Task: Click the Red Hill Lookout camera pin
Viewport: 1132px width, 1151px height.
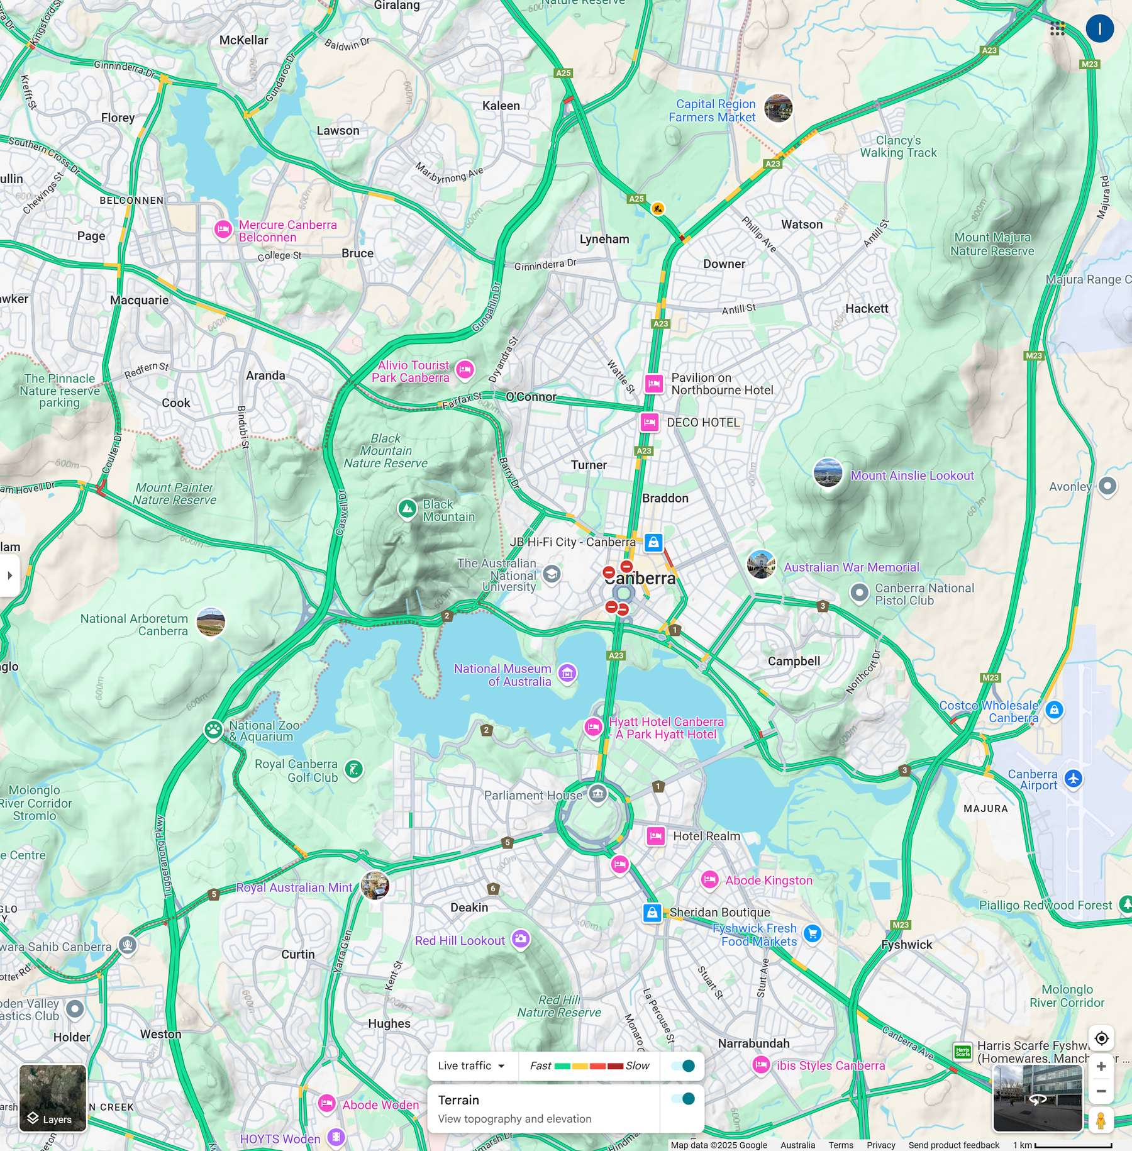Action: coord(520,940)
